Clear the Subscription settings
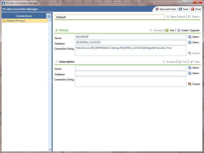This screenshot has height=153, width=204. [x=195, y=62]
